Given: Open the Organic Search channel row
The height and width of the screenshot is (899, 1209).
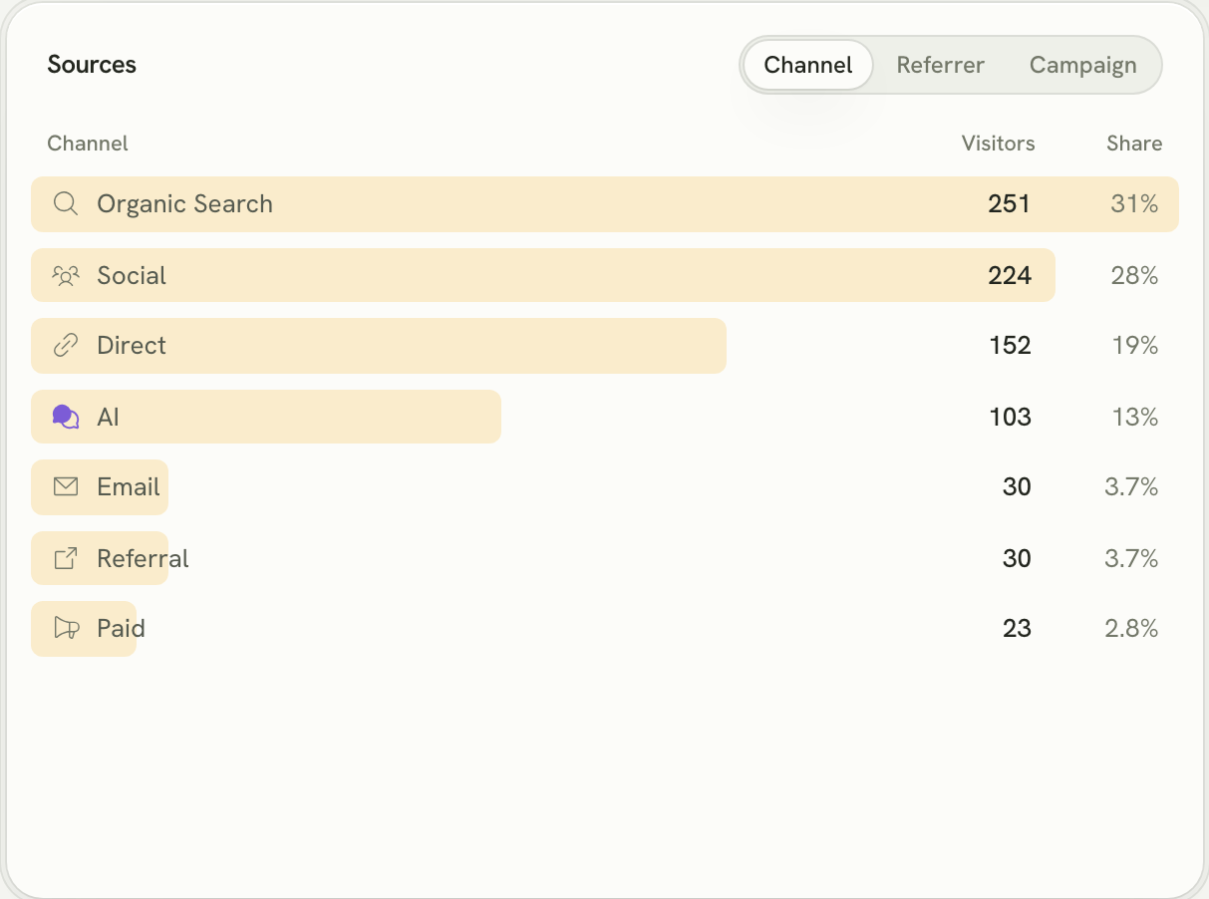Looking at the screenshot, I should pos(605,204).
